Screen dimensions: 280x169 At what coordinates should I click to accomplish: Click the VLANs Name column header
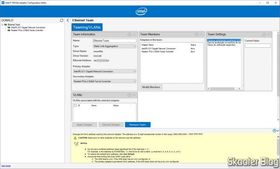94,105
